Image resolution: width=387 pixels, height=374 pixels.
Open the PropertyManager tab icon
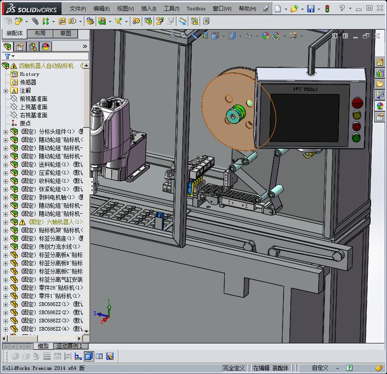pos(20,47)
